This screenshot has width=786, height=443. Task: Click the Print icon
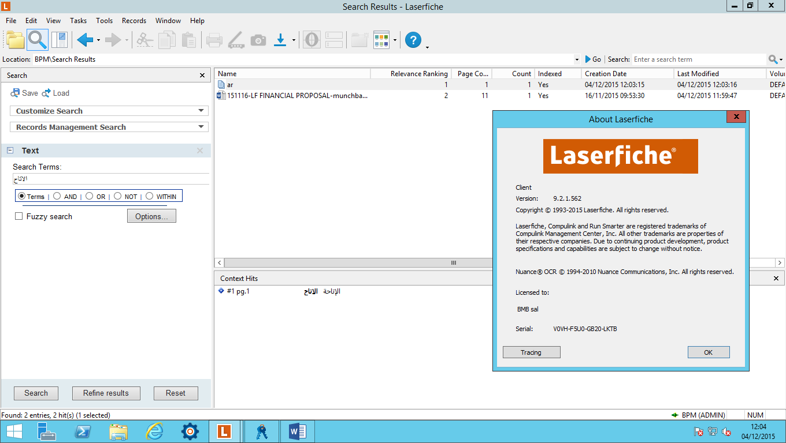(x=214, y=40)
